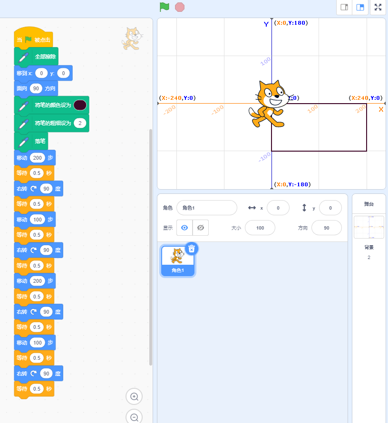Click the last 右转 90 度 block value
Image resolution: width=388 pixels, height=423 pixels.
point(47,374)
